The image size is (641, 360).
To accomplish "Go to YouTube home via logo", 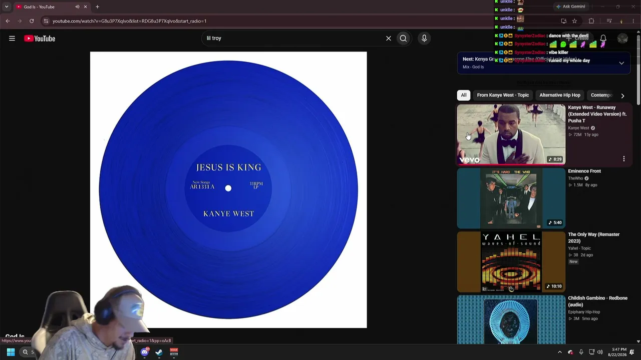I will pyautogui.click(x=40, y=38).
